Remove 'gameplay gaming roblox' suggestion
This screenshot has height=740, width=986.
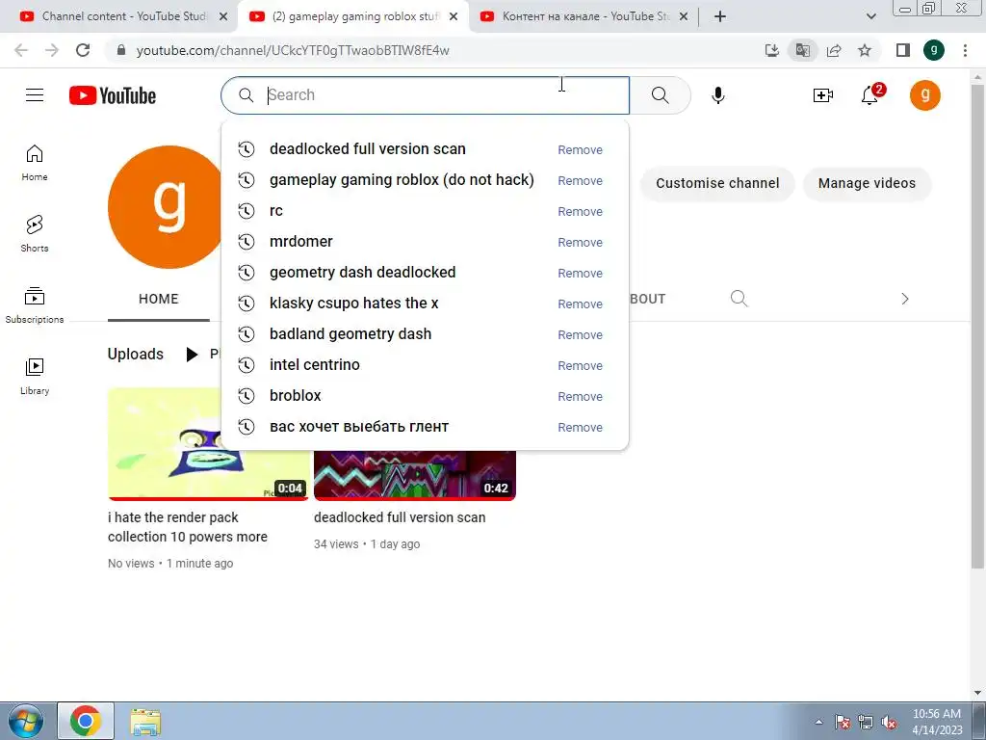click(580, 180)
